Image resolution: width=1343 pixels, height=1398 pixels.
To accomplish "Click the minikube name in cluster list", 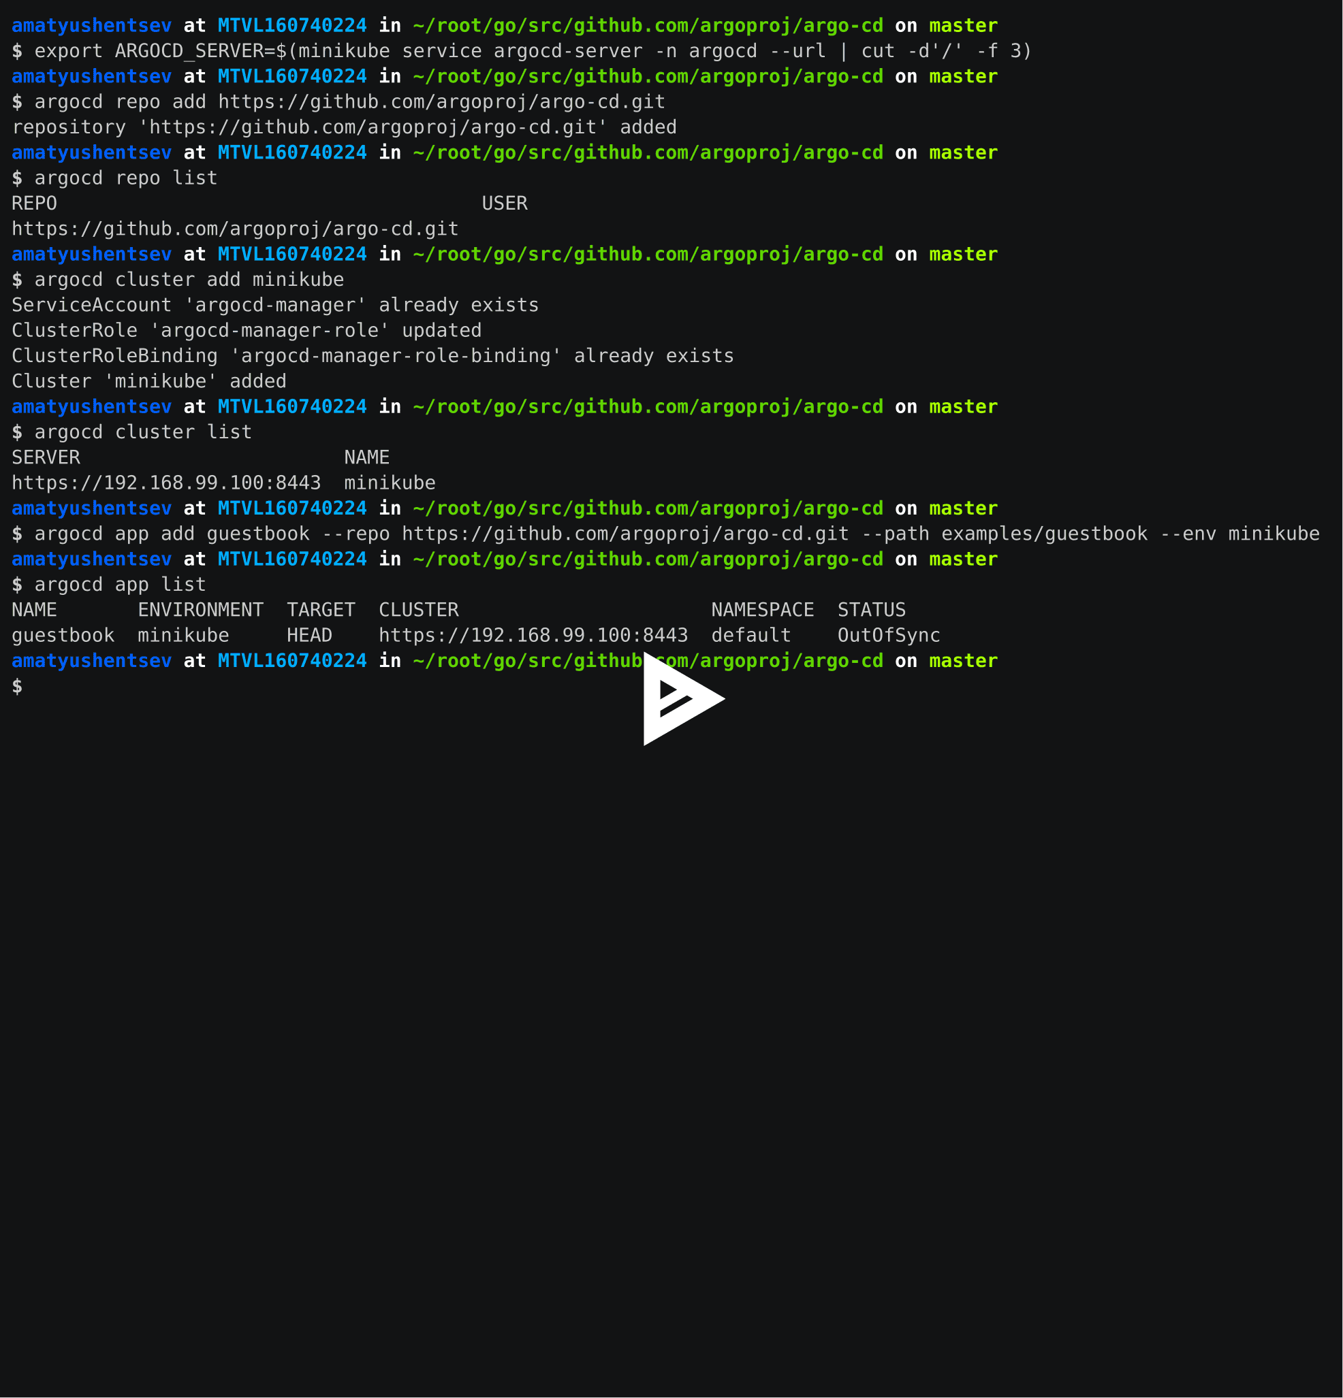I will pyautogui.click(x=390, y=484).
